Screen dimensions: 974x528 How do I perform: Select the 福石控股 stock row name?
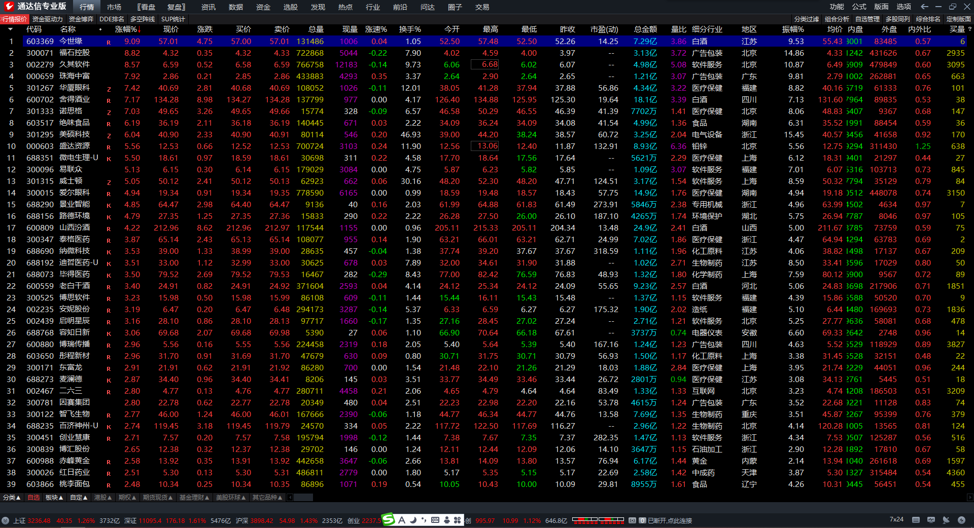[x=75, y=53]
